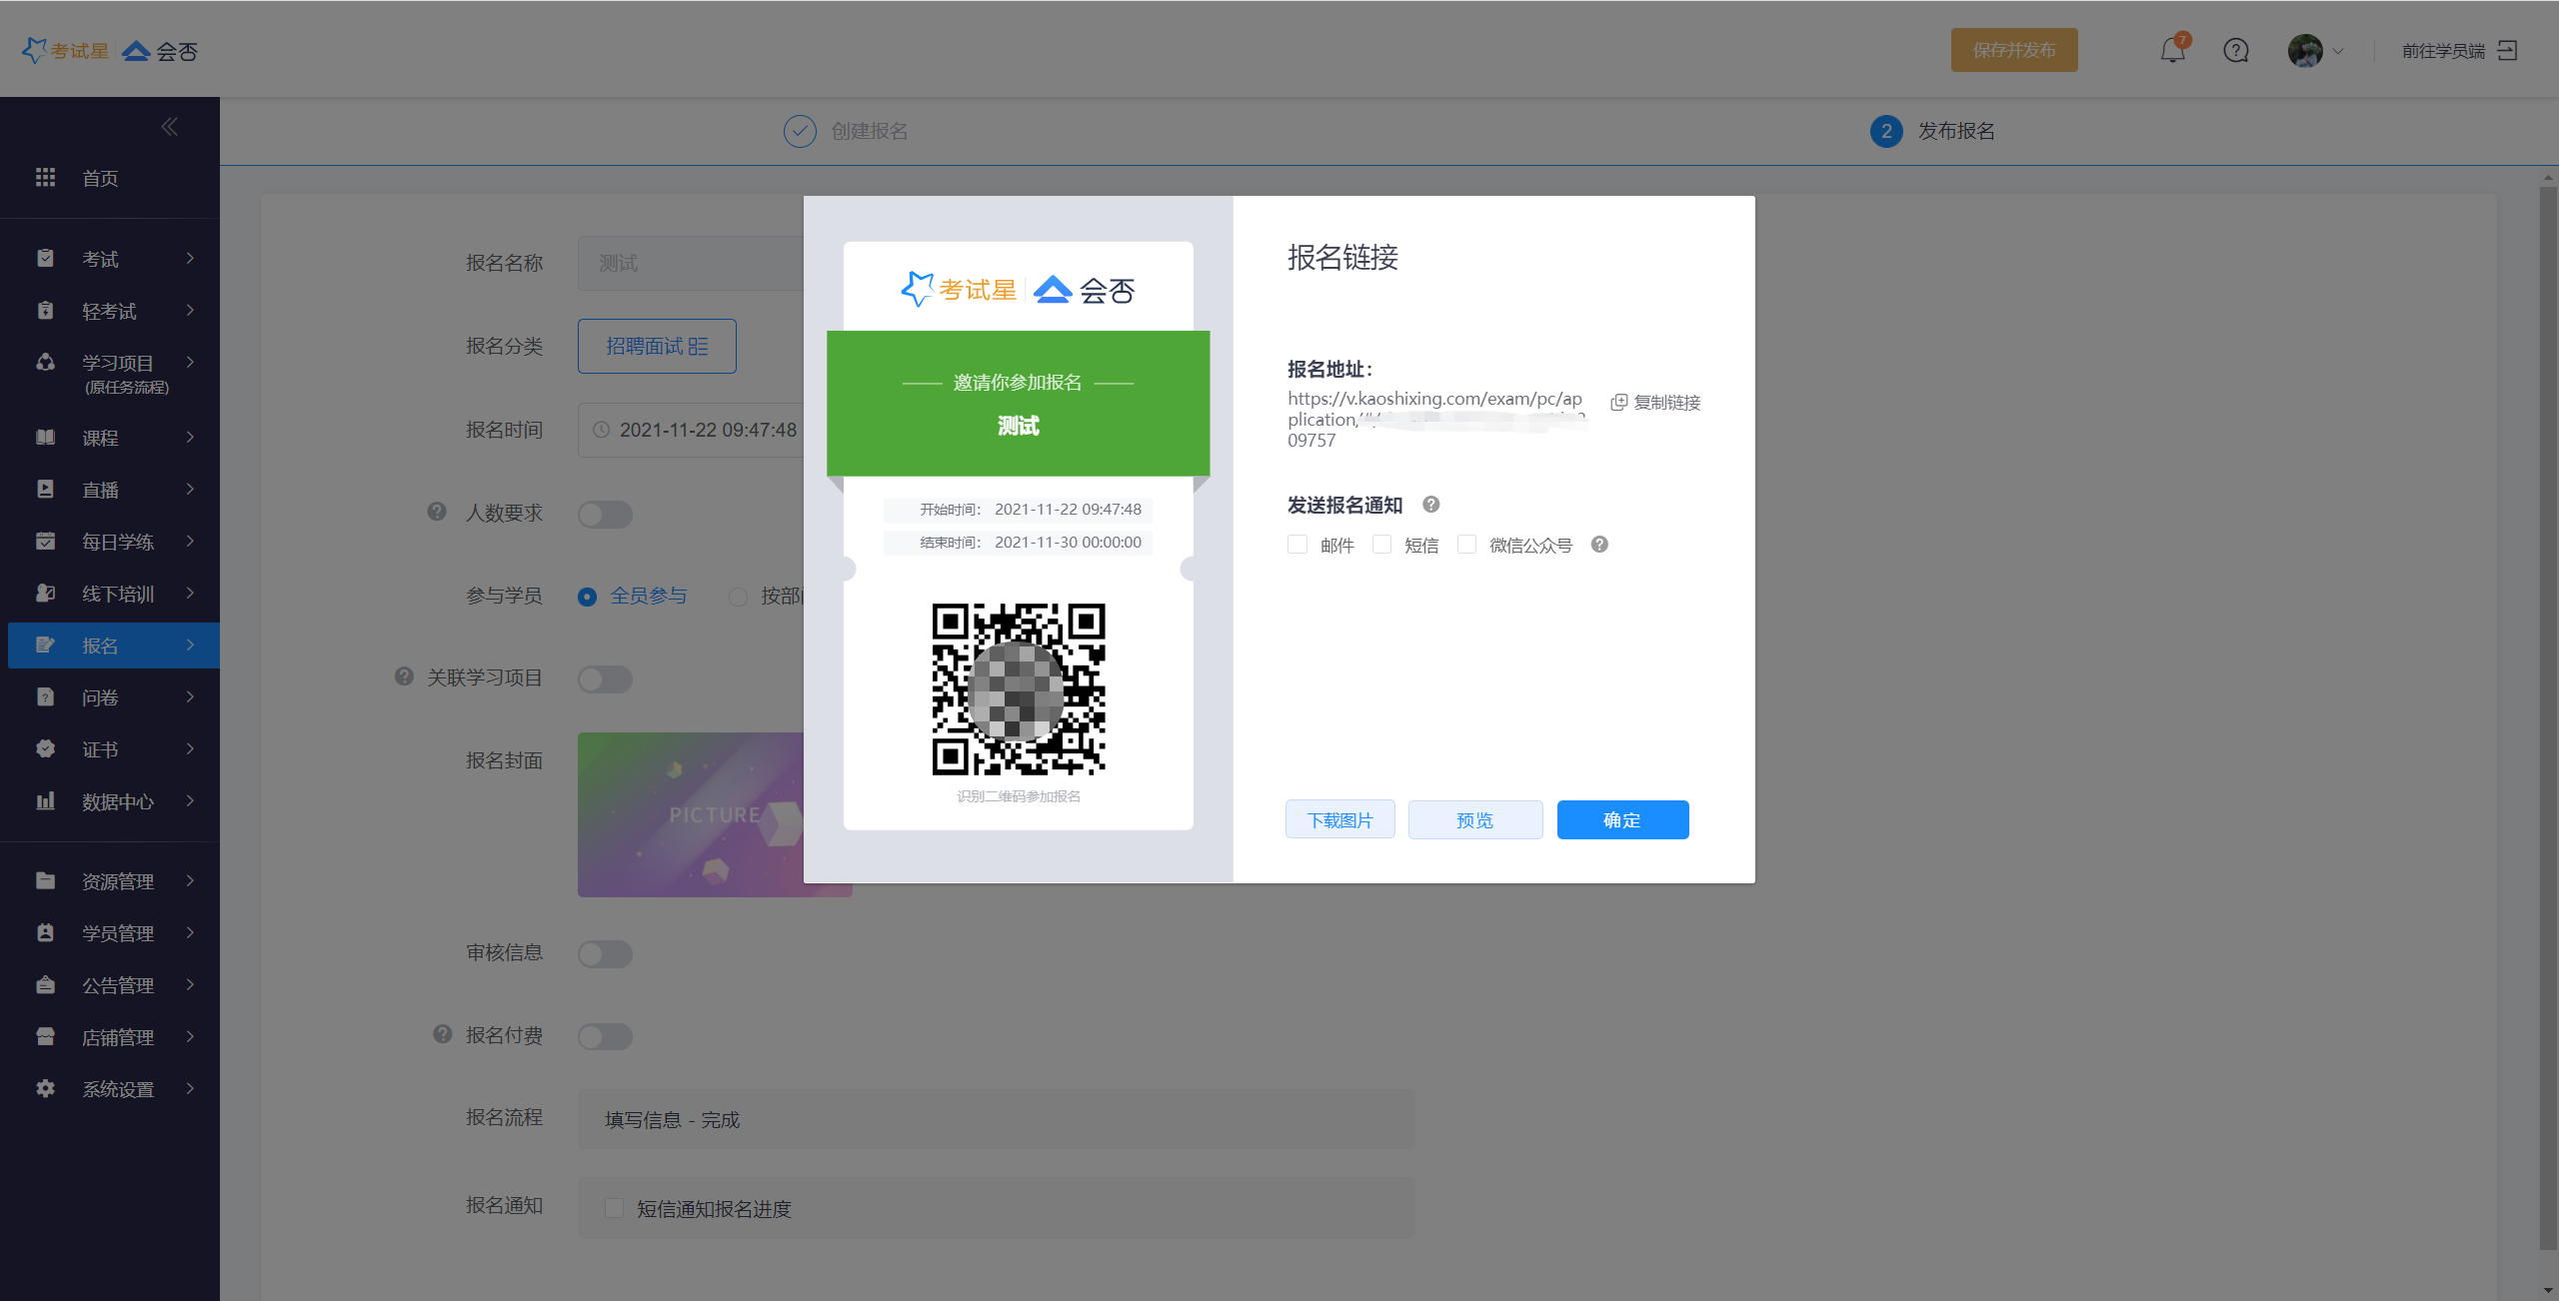2559x1301 pixels.
Task: Expand the 系统设置 sidebar submenu
Action: [x=118, y=1089]
